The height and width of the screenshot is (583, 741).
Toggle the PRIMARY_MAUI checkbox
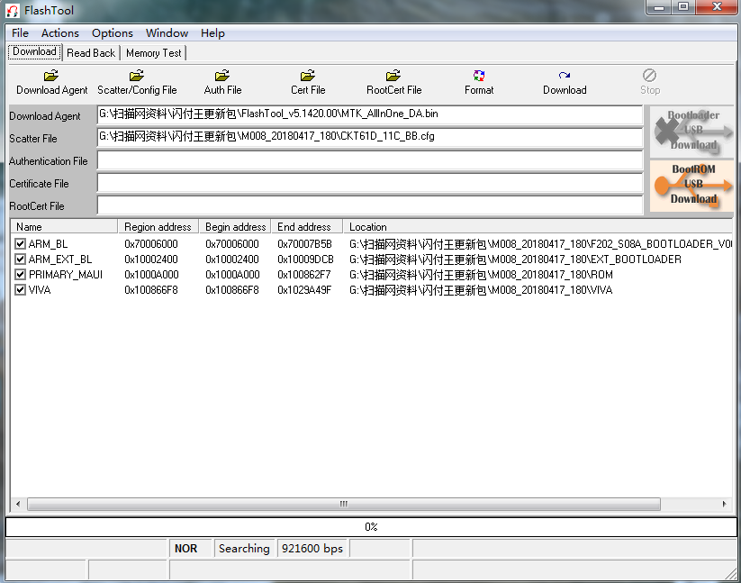point(20,274)
